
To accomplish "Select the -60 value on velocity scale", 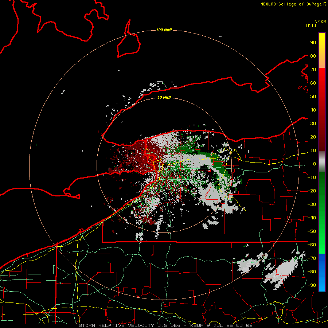I will coord(312,245).
